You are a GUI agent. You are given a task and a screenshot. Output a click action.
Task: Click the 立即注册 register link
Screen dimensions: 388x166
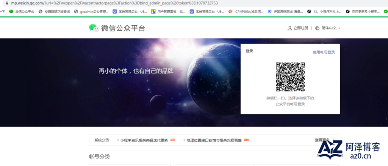300,28
